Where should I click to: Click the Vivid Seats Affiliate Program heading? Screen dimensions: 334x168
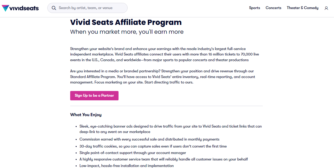126,22
